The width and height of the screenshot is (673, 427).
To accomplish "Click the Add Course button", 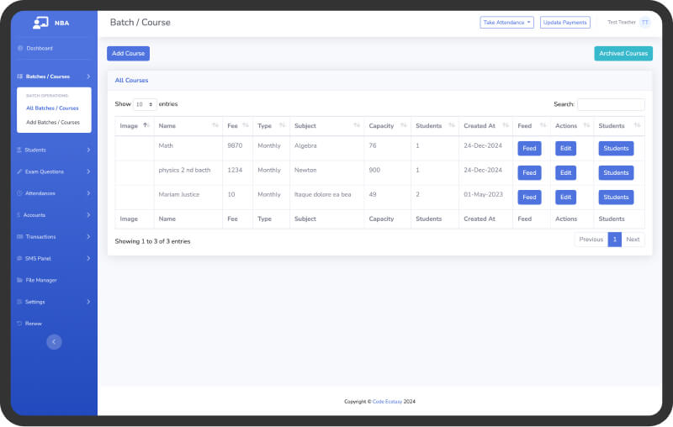I will tap(128, 53).
